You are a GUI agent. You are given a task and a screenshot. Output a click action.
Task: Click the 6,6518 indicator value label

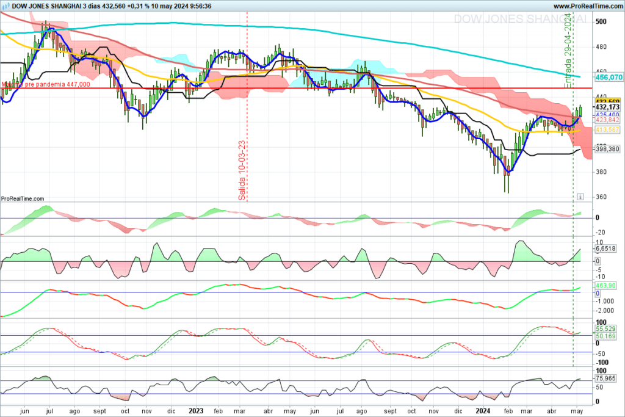[x=605, y=248]
